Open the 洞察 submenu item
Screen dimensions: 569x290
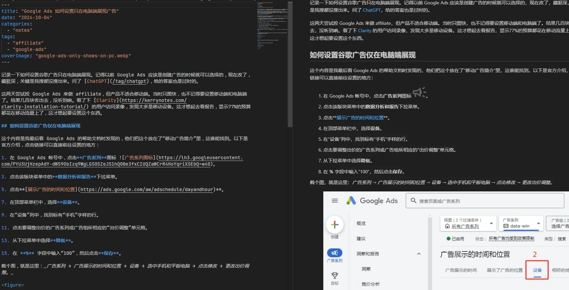pos(366,269)
